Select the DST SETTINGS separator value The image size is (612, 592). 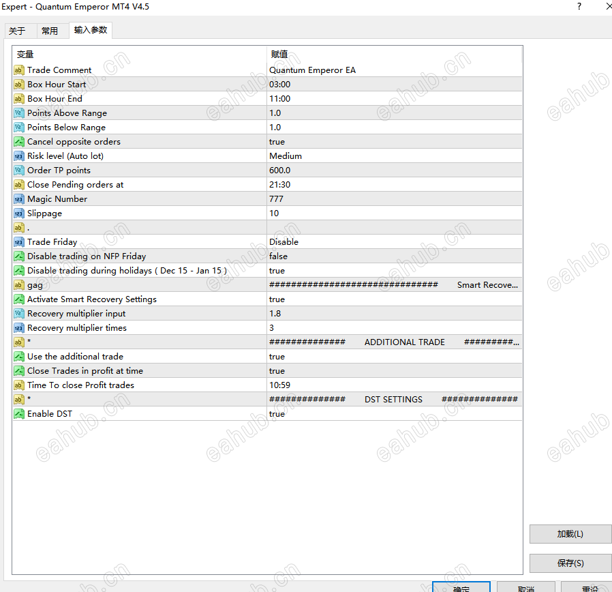[394, 400]
